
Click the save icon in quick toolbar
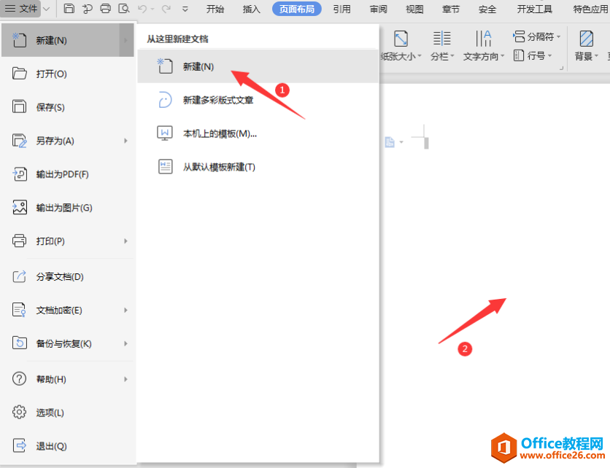pyautogui.click(x=69, y=9)
